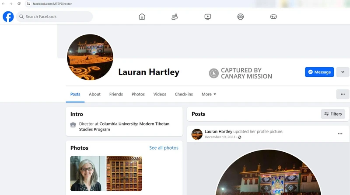
Task: Expand the More tab dropdown
Action: point(209,94)
